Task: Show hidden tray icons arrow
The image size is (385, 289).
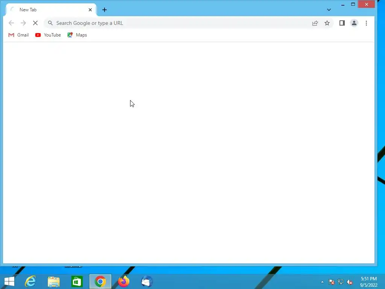Action: tap(322, 282)
